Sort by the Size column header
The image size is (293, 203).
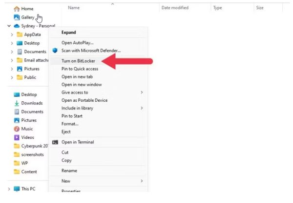click(x=260, y=8)
